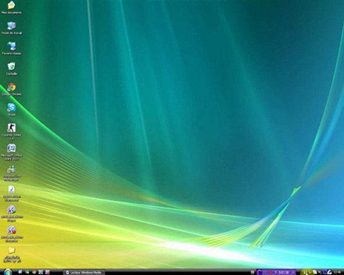
Task: Open the Favoris réseau desktop icon
Action: coord(11,48)
